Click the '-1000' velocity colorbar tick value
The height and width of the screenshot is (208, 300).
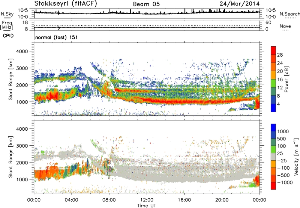285,182
